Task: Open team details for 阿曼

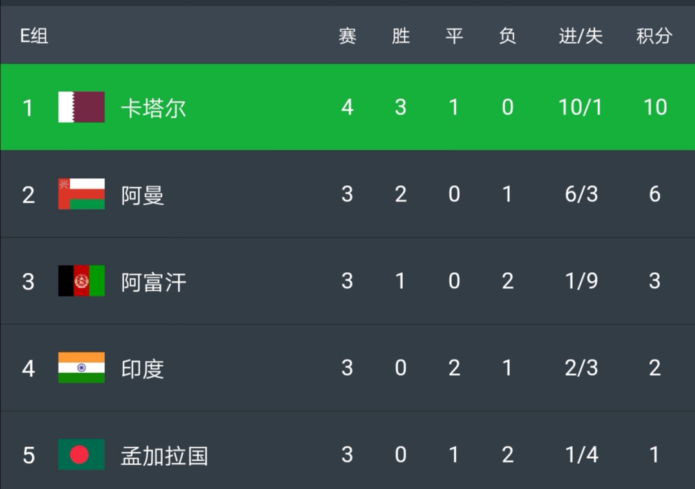Action: tap(142, 194)
